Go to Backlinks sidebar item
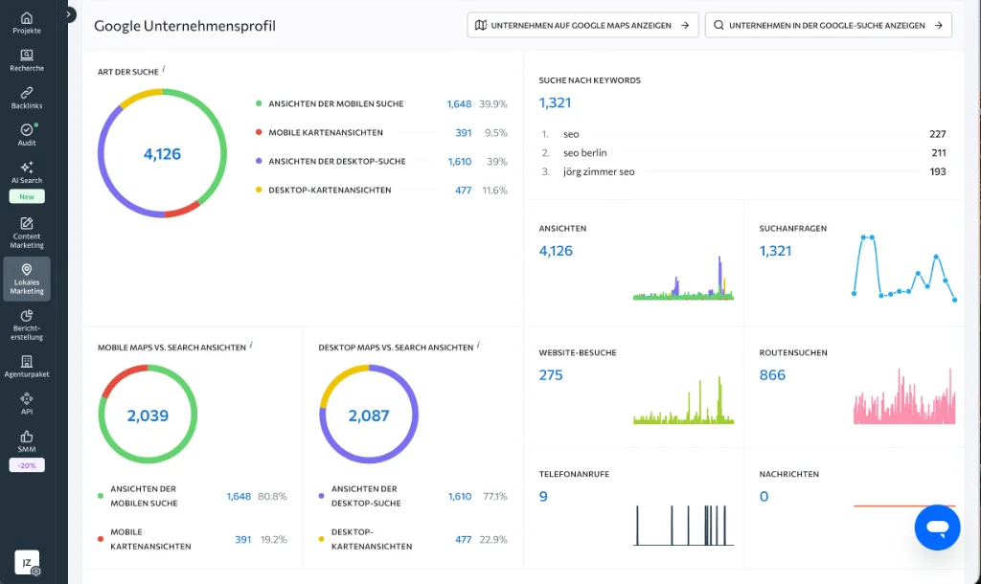 coord(27,99)
